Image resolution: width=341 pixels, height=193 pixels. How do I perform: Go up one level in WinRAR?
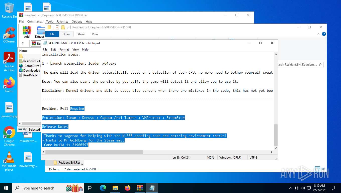coord(23,43)
